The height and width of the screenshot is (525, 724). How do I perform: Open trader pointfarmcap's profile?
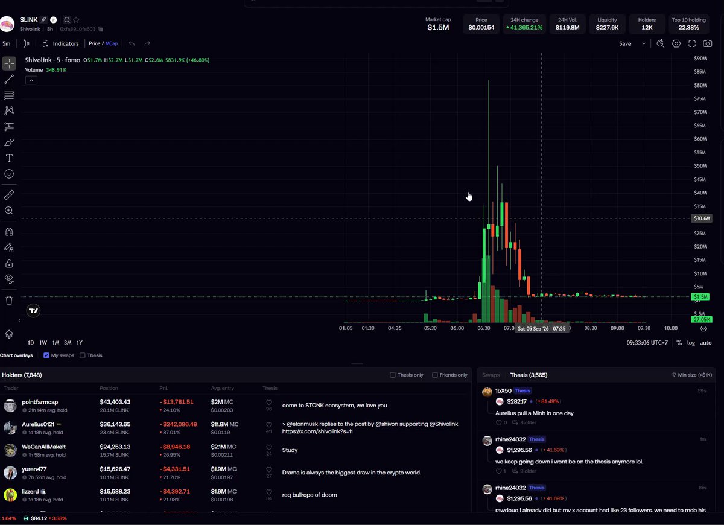[x=40, y=401]
